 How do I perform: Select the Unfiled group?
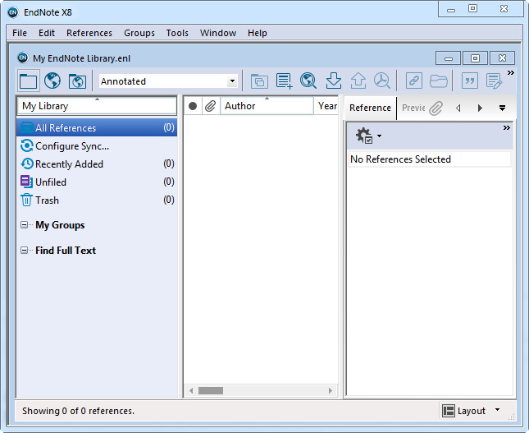[97, 182]
